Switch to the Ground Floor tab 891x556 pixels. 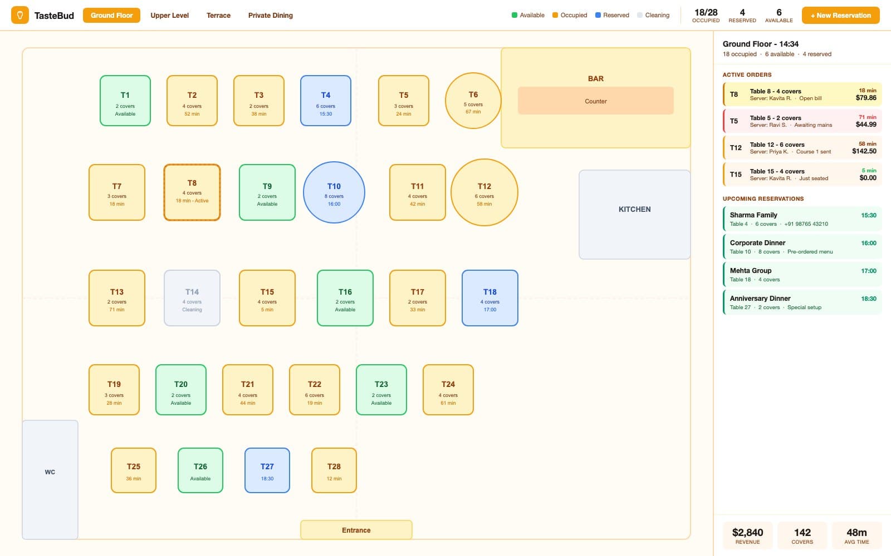(111, 15)
